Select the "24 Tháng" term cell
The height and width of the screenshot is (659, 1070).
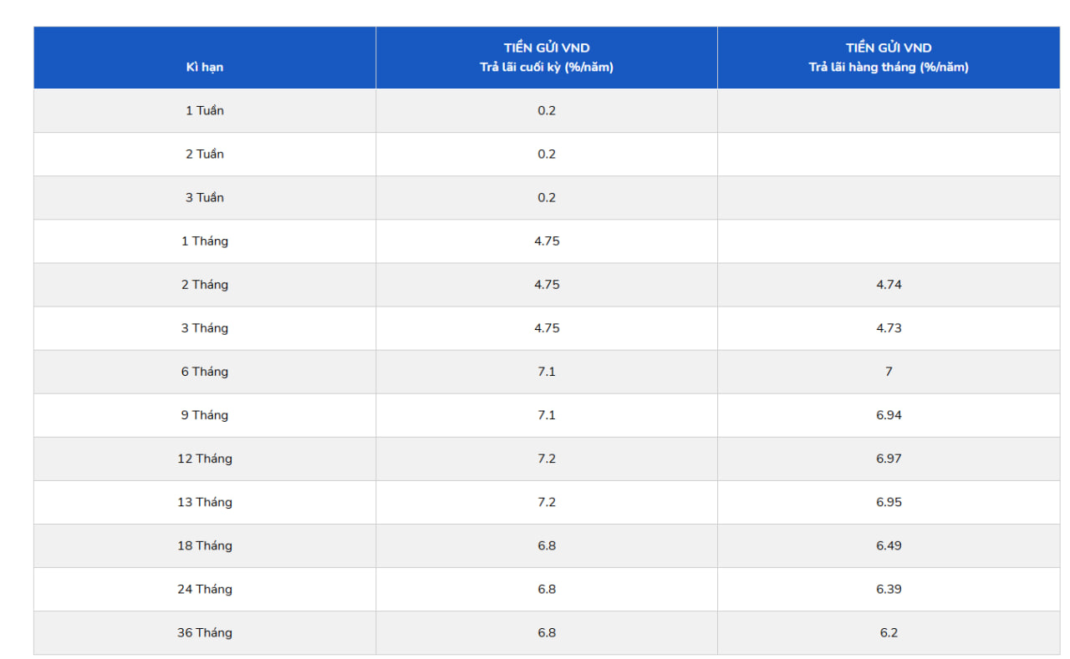coord(205,588)
